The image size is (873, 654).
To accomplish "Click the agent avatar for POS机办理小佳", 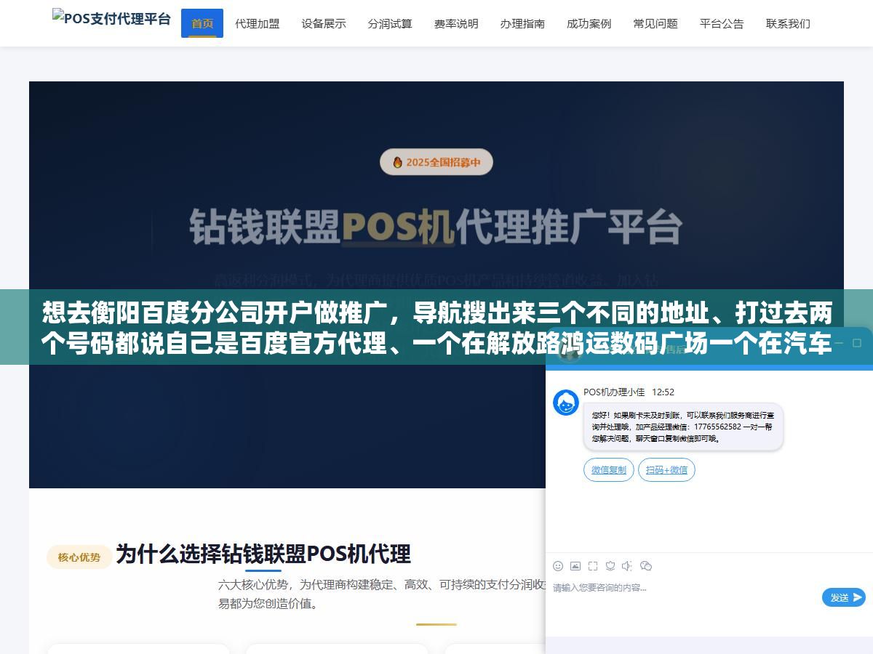I will (x=566, y=403).
